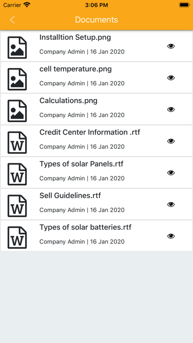
Task: Click Word document icon for Types of solar Panels
Action: click(17, 174)
